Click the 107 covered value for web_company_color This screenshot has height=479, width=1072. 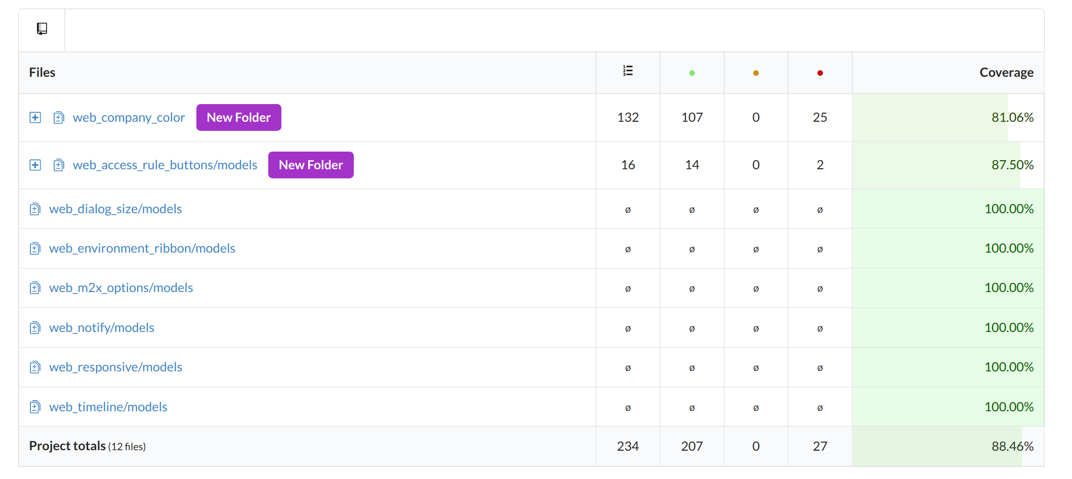(x=692, y=118)
